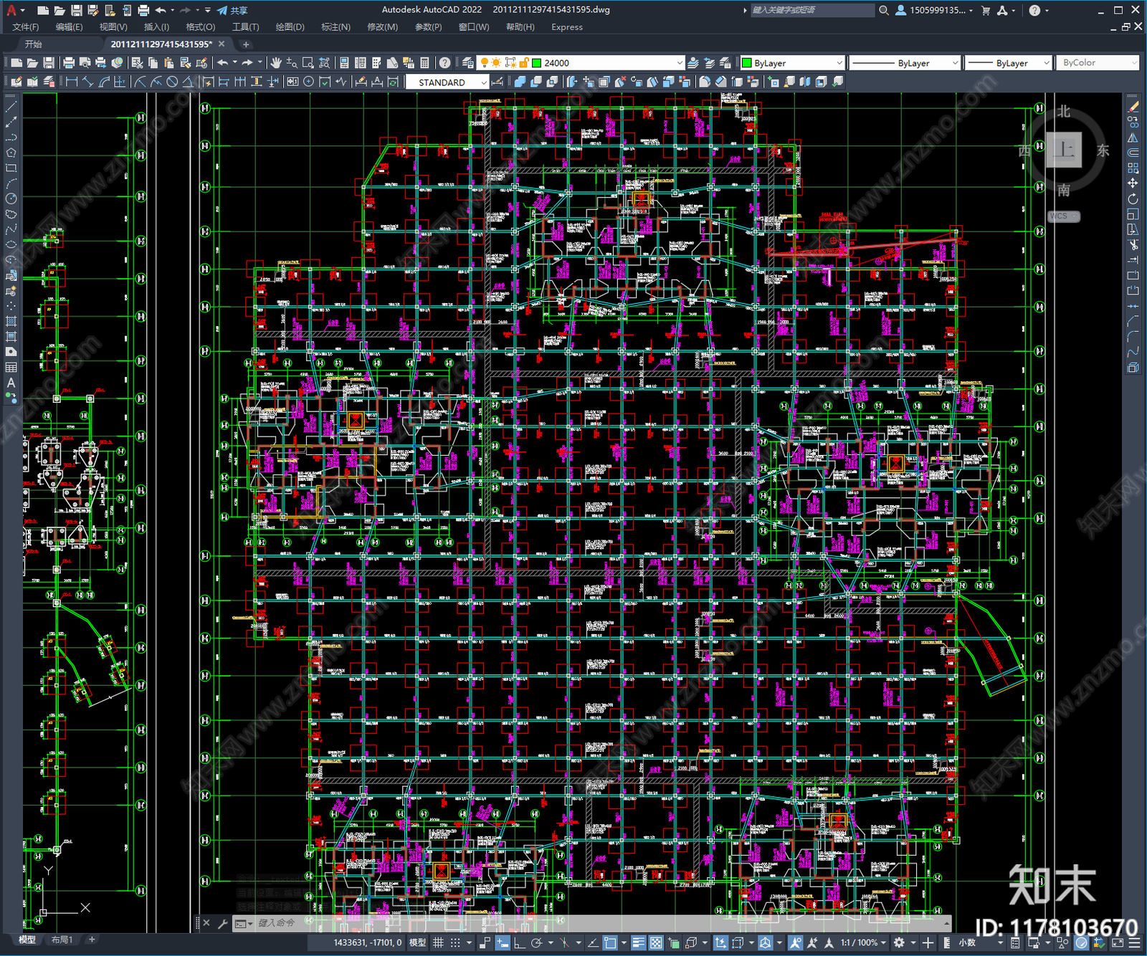Viewport: 1147px width, 956px height.
Task: Select the Mirror tool on right toolbar
Action: (x=1133, y=138)
